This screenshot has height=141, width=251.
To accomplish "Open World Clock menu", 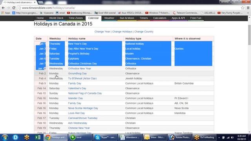I will (56, 18).
